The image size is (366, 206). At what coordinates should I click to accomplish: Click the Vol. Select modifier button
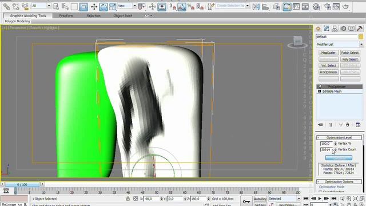click(328, 66)
